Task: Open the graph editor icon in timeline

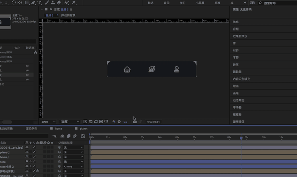Action: pyautogui.click(x=83, y=136)
